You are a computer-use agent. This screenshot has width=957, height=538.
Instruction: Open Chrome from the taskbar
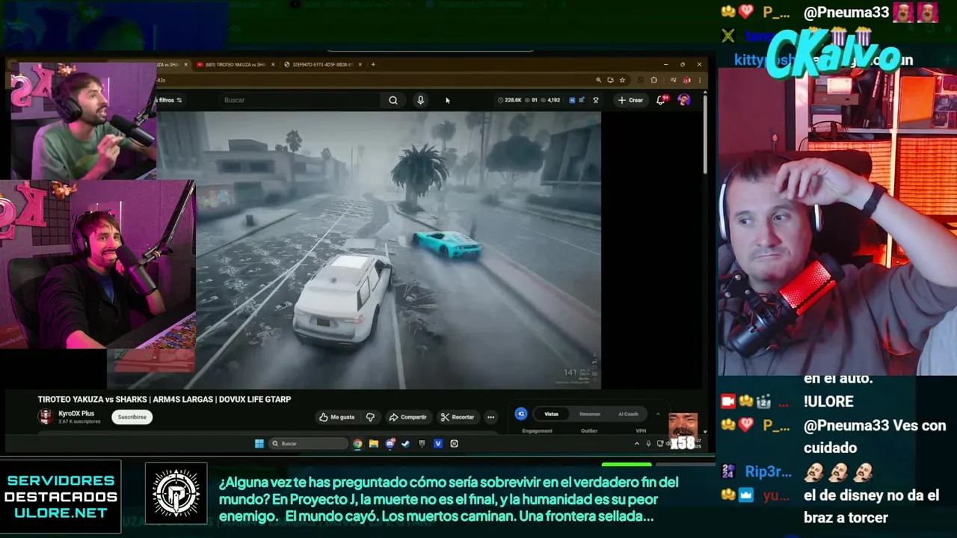point(357,443)
